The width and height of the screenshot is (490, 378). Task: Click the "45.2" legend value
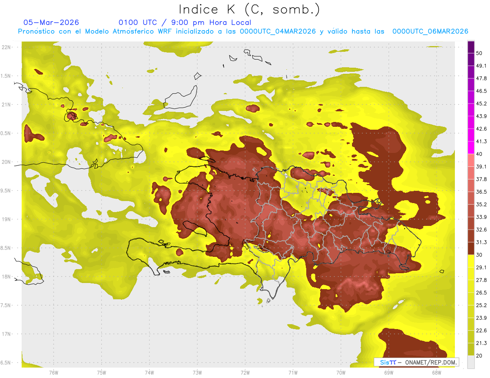tap(481, 104)
